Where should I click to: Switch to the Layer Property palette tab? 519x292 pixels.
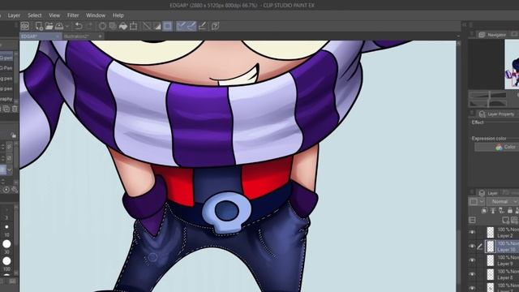[496, 114]
